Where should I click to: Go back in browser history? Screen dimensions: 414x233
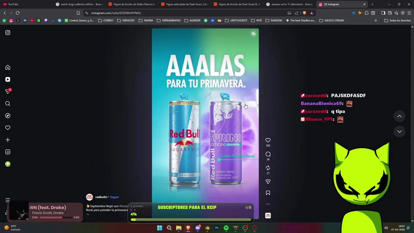(x=5, y=13)
